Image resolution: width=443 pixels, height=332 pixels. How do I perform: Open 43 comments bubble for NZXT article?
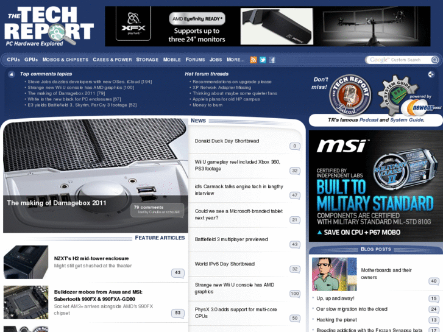coord(178,273)
